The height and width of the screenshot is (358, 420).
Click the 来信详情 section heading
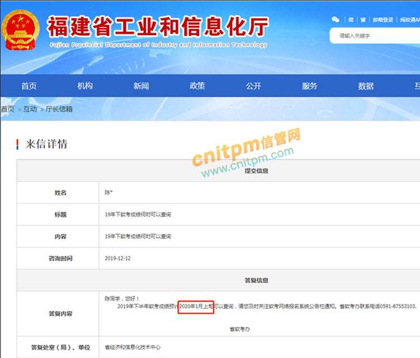point(46,144)
